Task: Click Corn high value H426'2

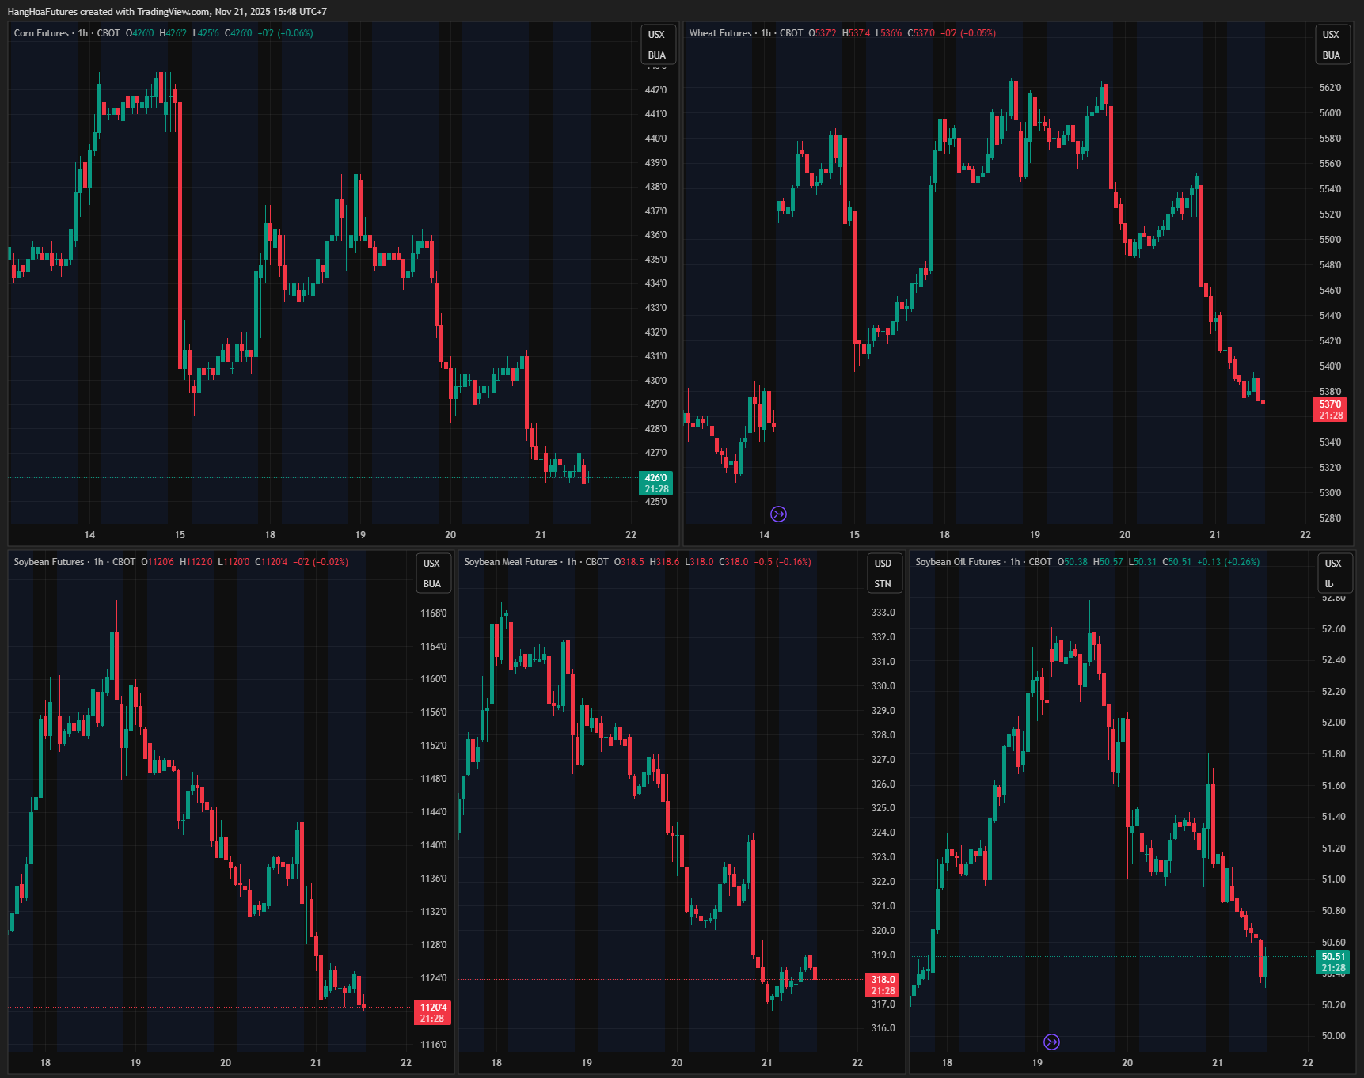Action: pyautogui.click(x=173, y=33)
